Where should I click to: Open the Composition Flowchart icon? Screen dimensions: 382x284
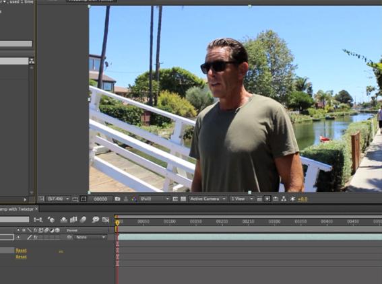click(284, 199)
